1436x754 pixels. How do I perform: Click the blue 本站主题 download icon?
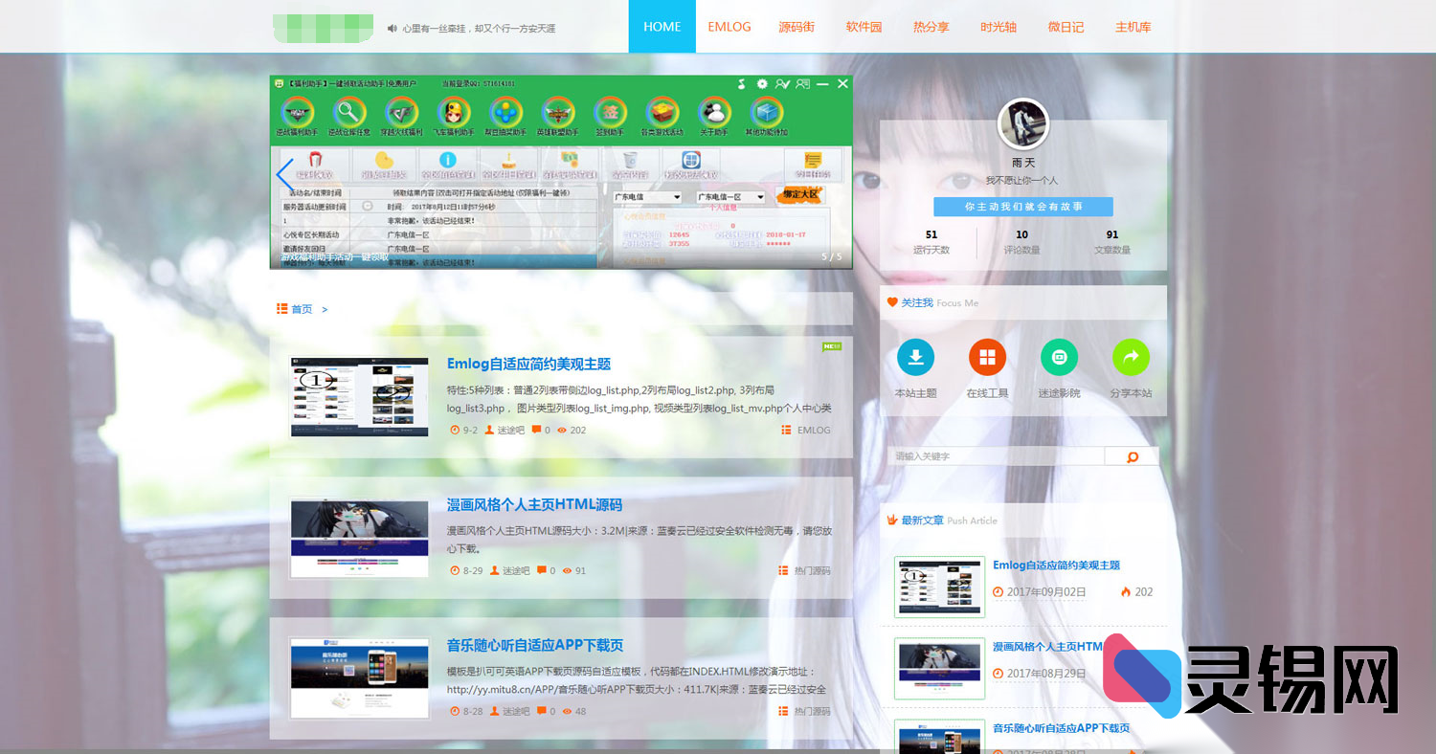(915, 356)
